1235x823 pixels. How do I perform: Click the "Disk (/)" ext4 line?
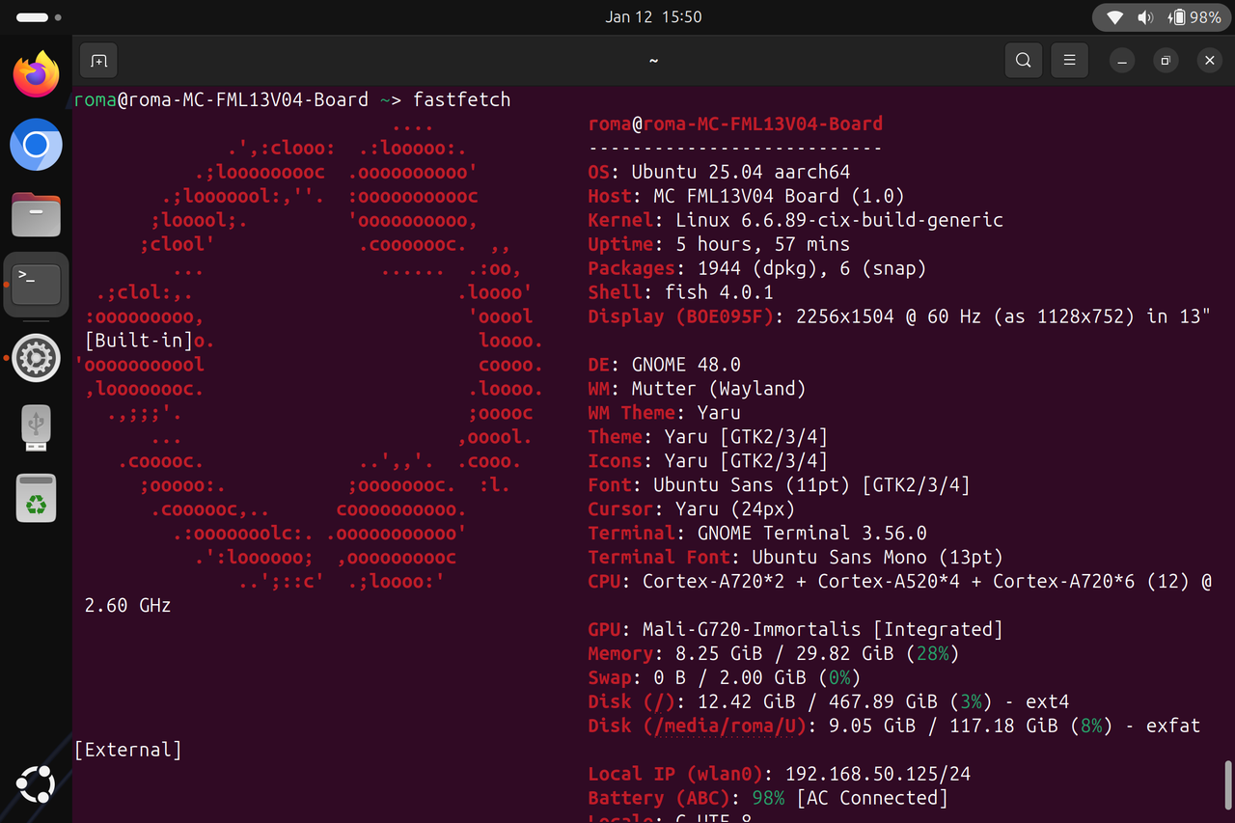[x=828, y=701]
